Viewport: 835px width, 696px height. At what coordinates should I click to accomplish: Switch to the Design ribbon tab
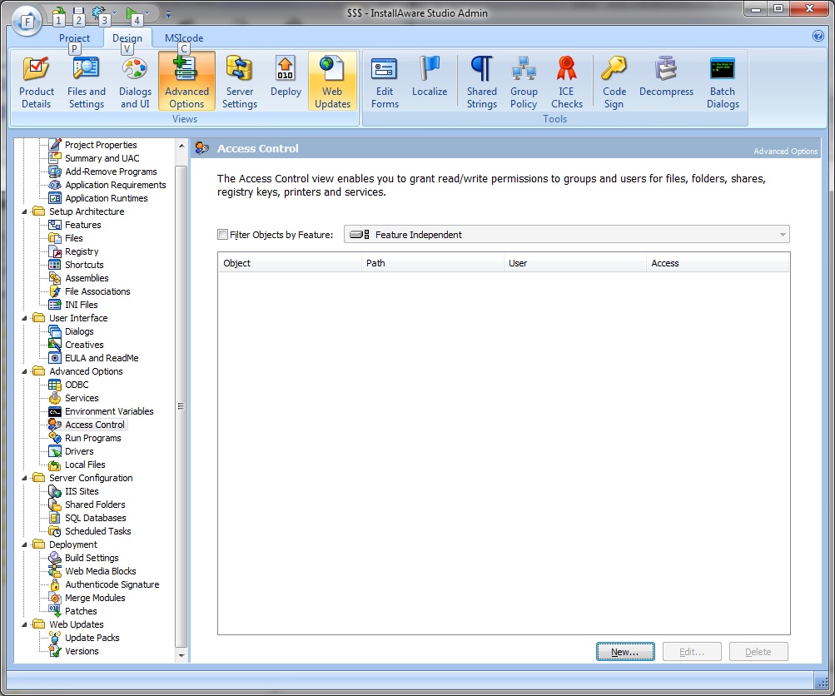pos(127,37)
